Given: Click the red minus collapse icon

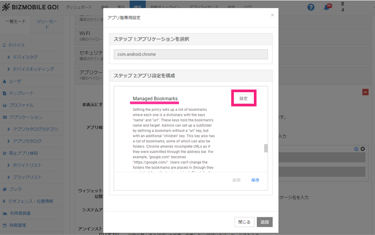Looking at the screenshot, I should (x=365, y=92).
